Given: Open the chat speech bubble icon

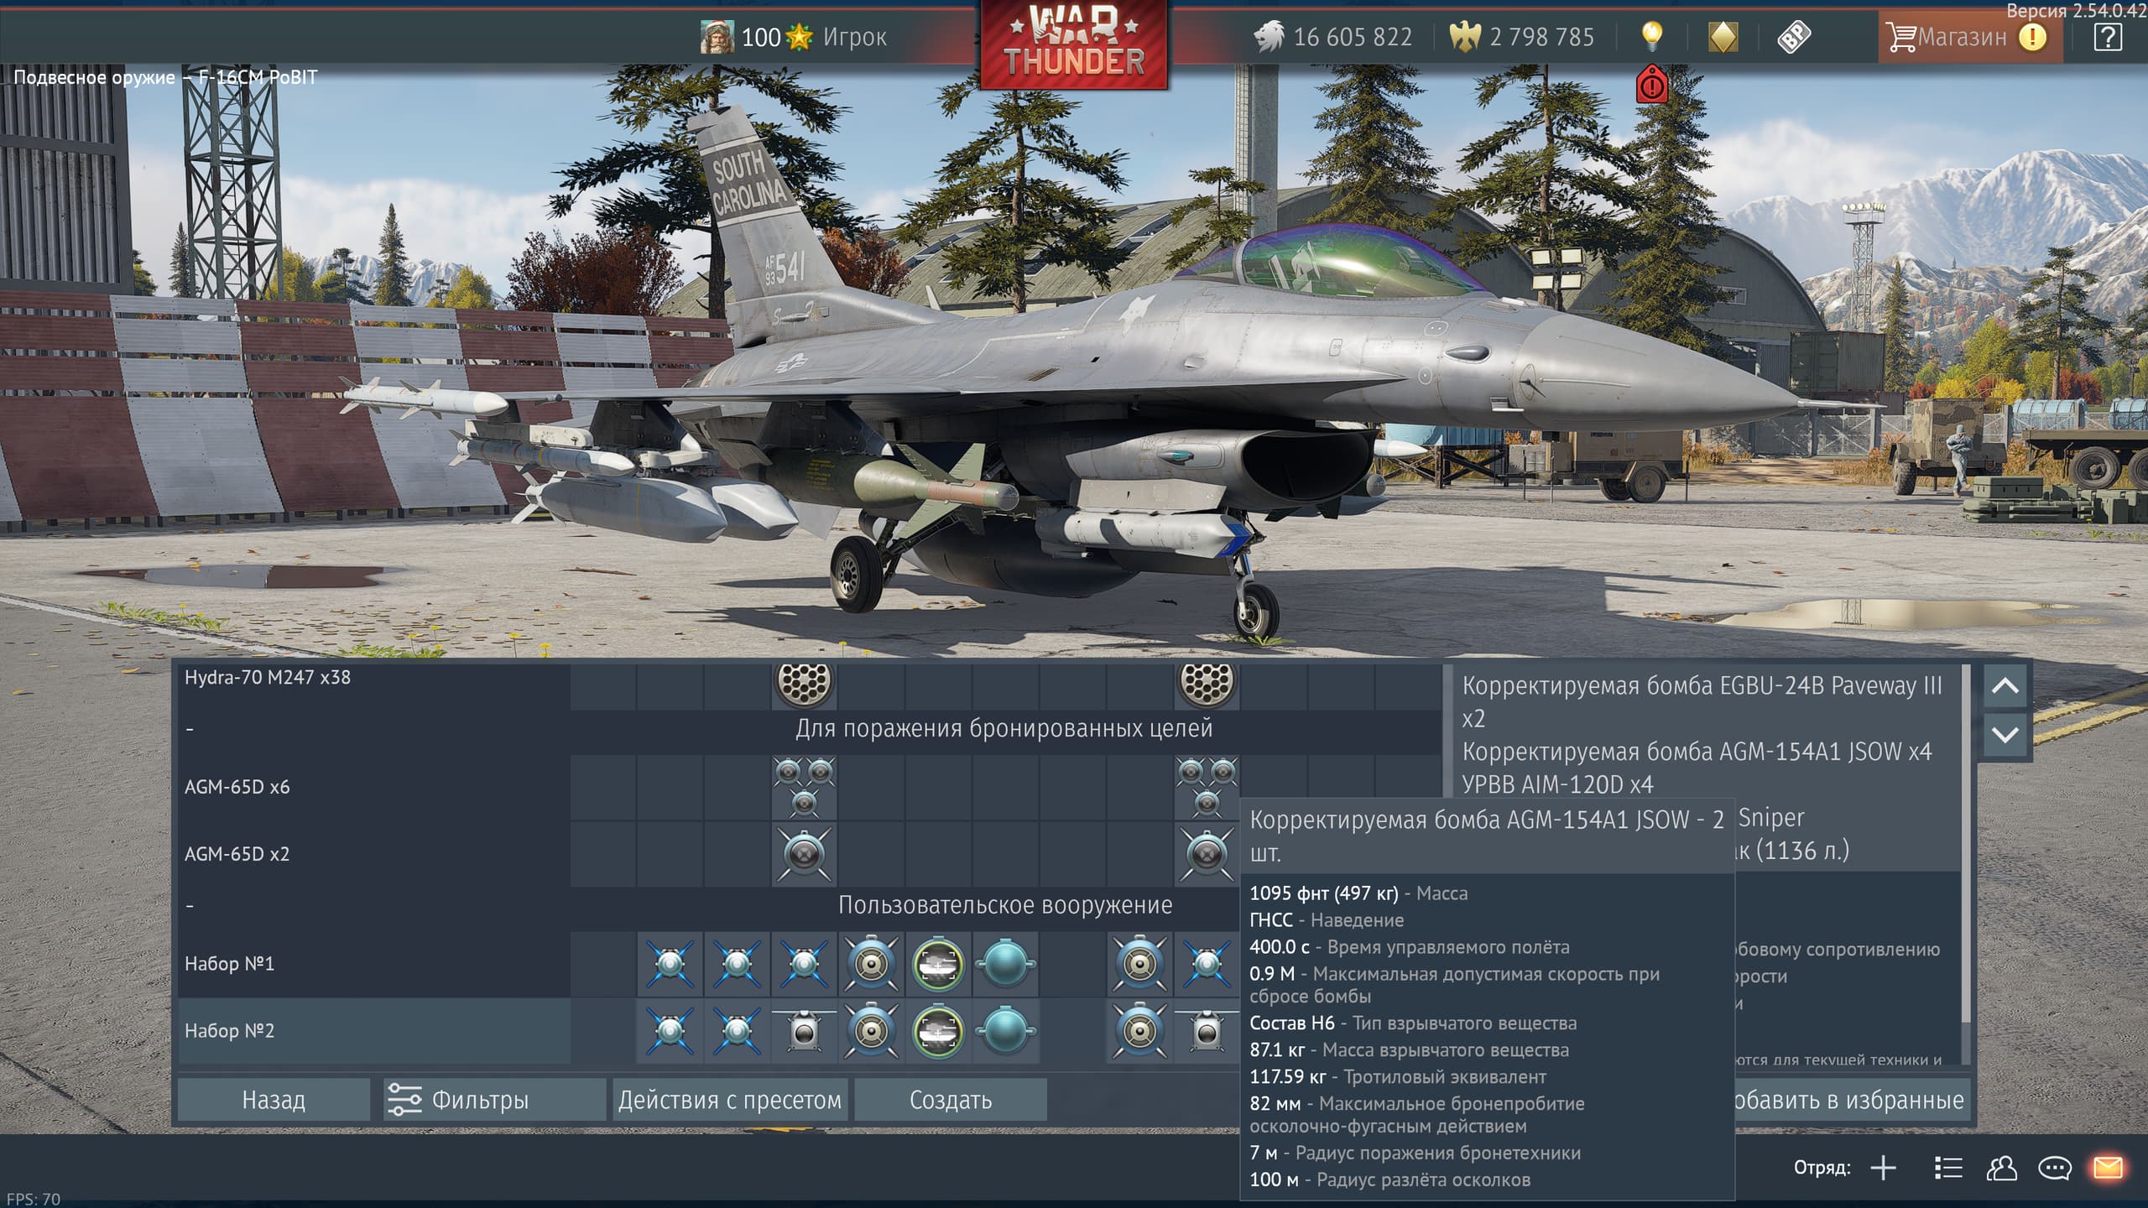Looking at the screenshot, I should tap(2055, 1168).
